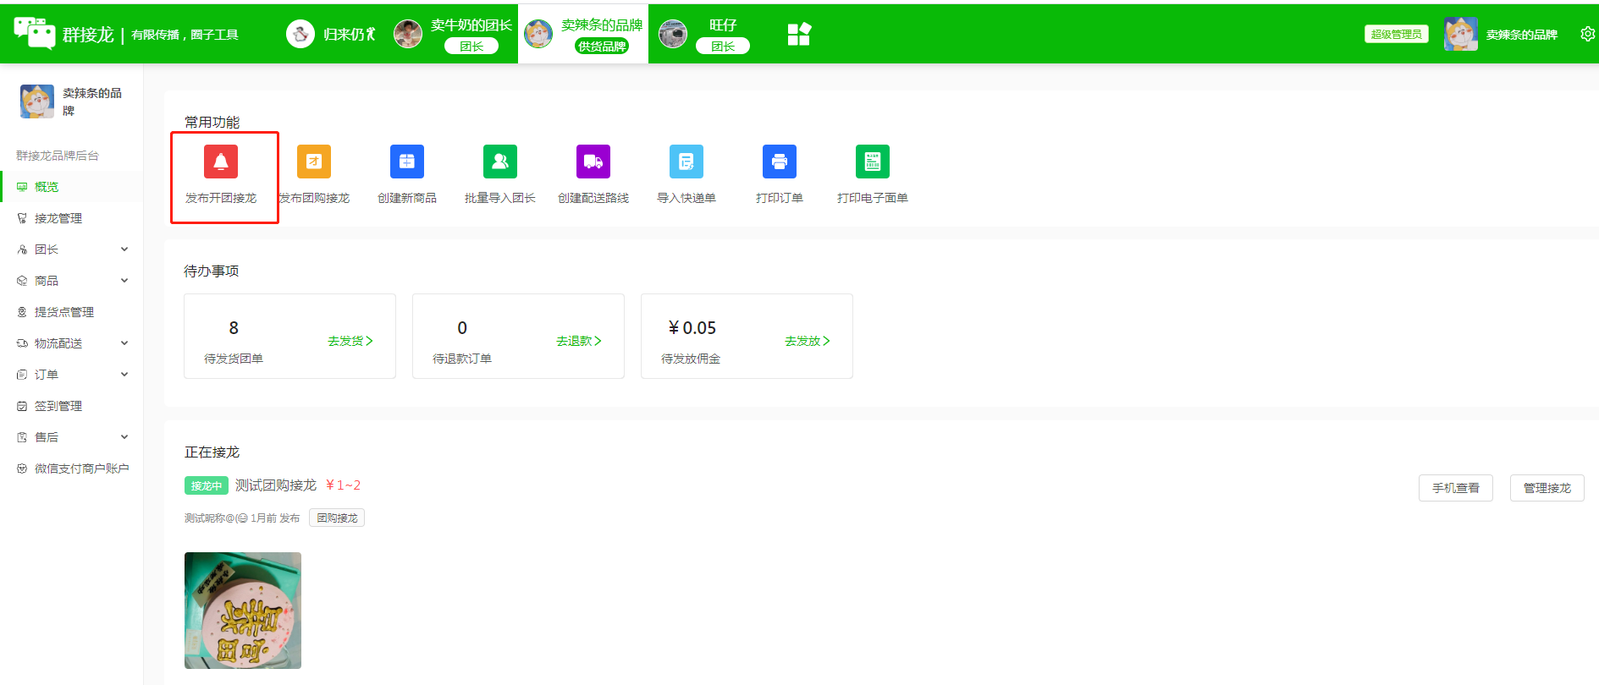Screen dimensions: 1599x685
Task: Click the grid apps icon in top bar
Action: pyautogui.click(x=799, y=34)
